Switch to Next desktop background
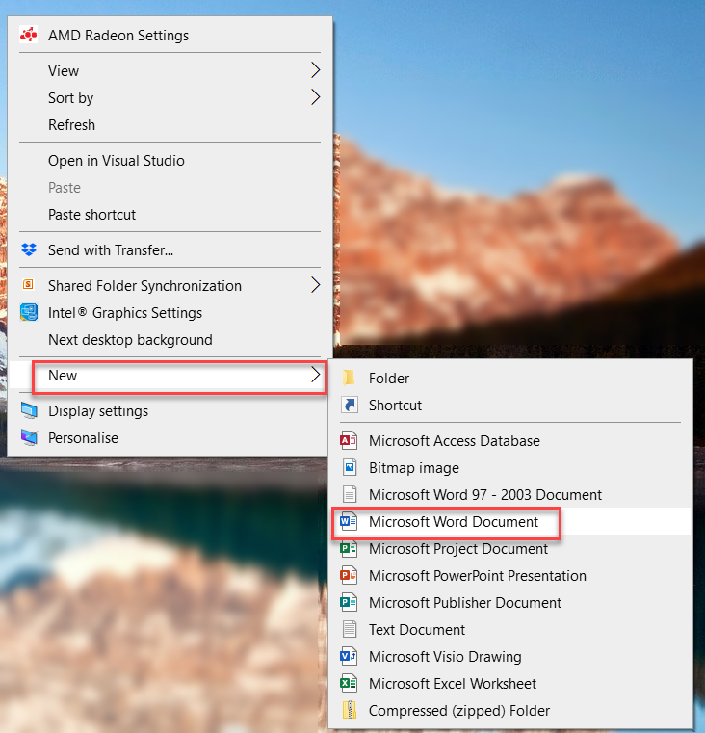The height and width of the screenshot is (733, 705). tap(170, 340)
